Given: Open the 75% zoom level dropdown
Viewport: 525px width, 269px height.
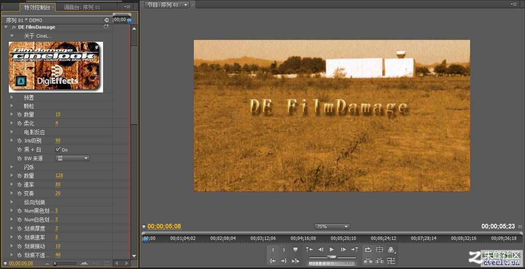Looking at the screenshot, I should (332, 226).
